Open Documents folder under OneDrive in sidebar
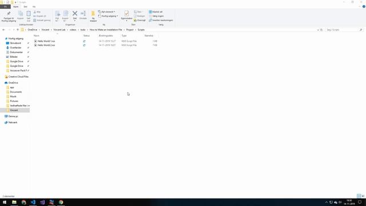Image resolution: width=366 pixels, height=206 pixels. [x=15, y=92]
